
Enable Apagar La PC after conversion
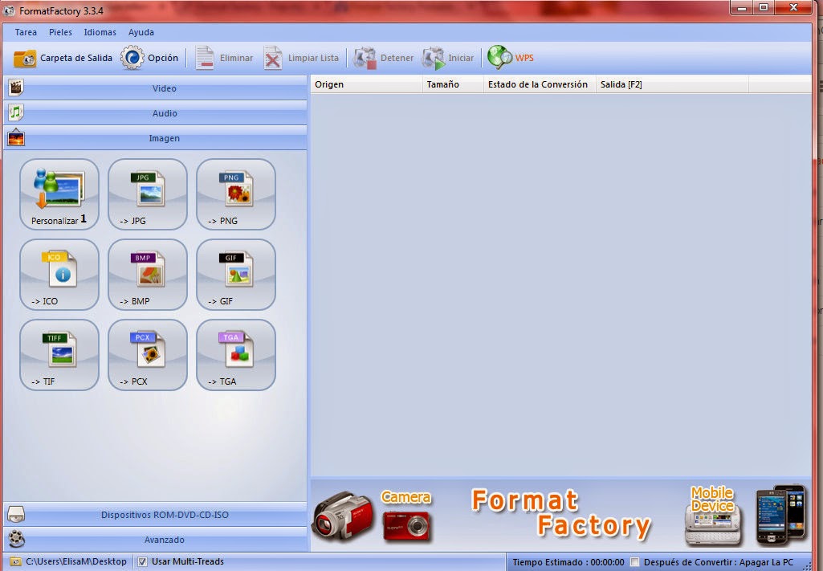[x=634, y=562]
